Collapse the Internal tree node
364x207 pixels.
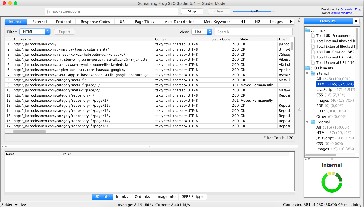[307, 73]
